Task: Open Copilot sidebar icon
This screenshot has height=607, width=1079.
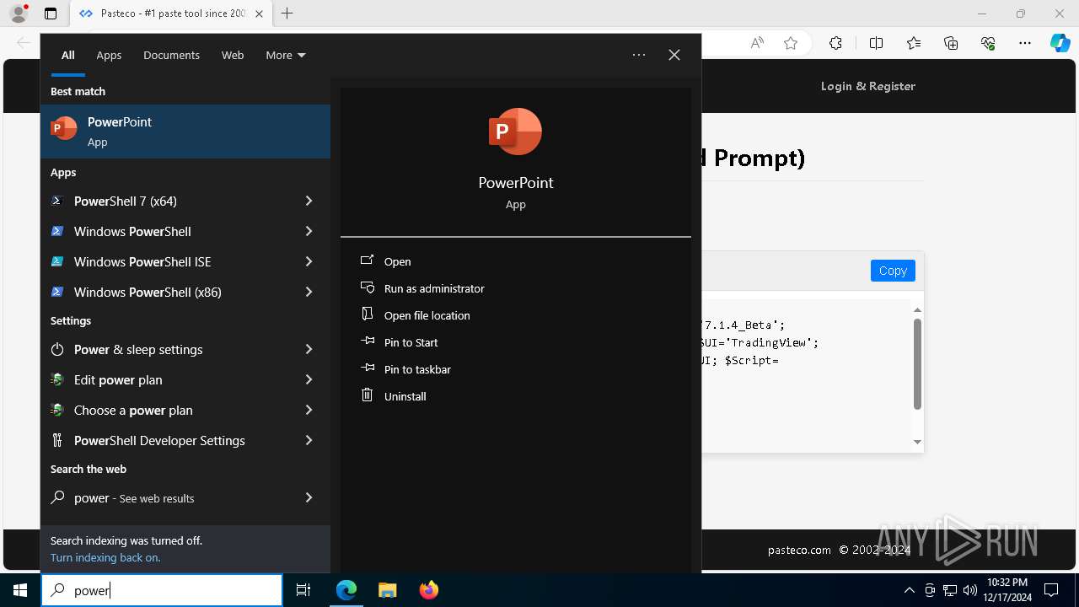Action: tap(1060, 43)
